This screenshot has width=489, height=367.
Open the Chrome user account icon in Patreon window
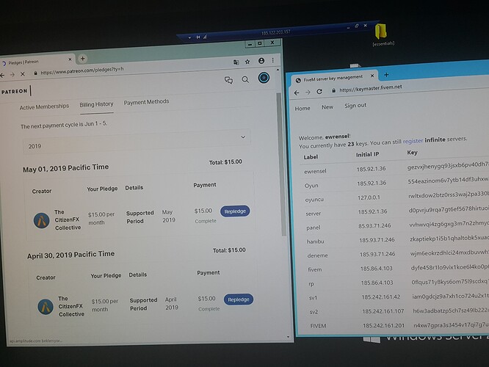coord(261,61)
